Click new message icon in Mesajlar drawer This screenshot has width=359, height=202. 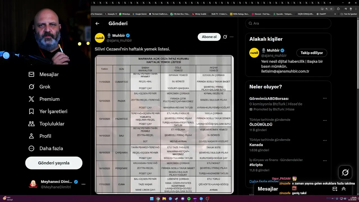335,189
